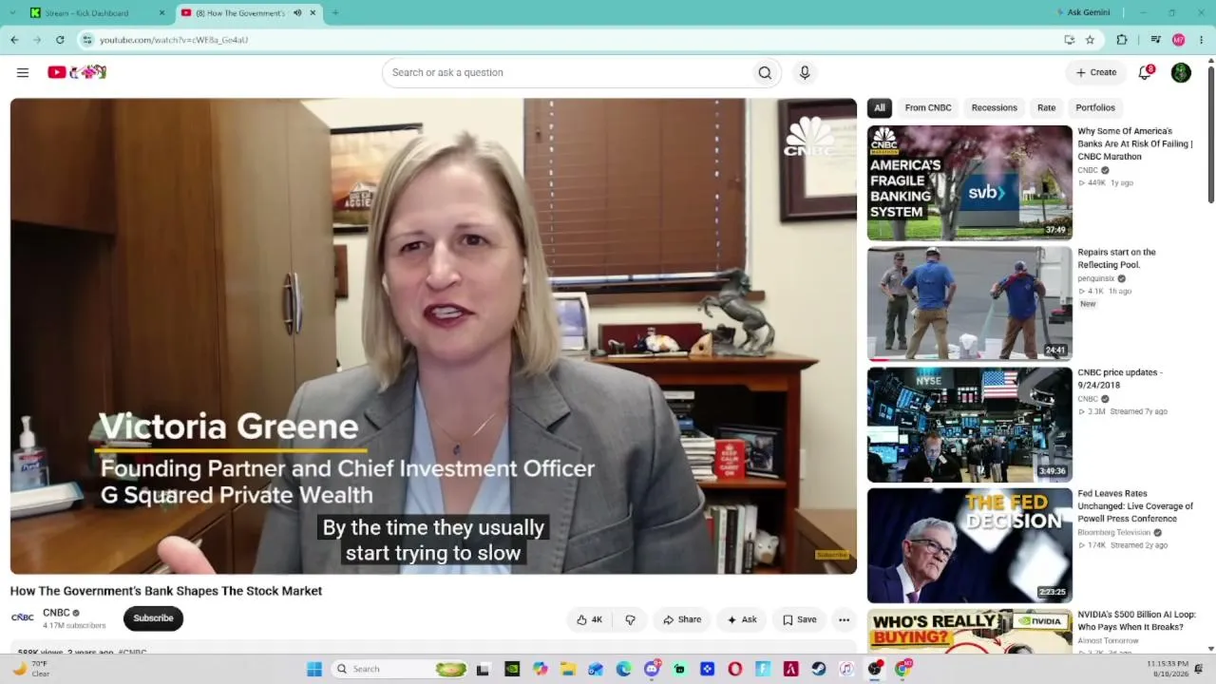This screenshot has width=1216, height=684.
Task: Open the CNBC channel avatar
Action: pos(23,617)
